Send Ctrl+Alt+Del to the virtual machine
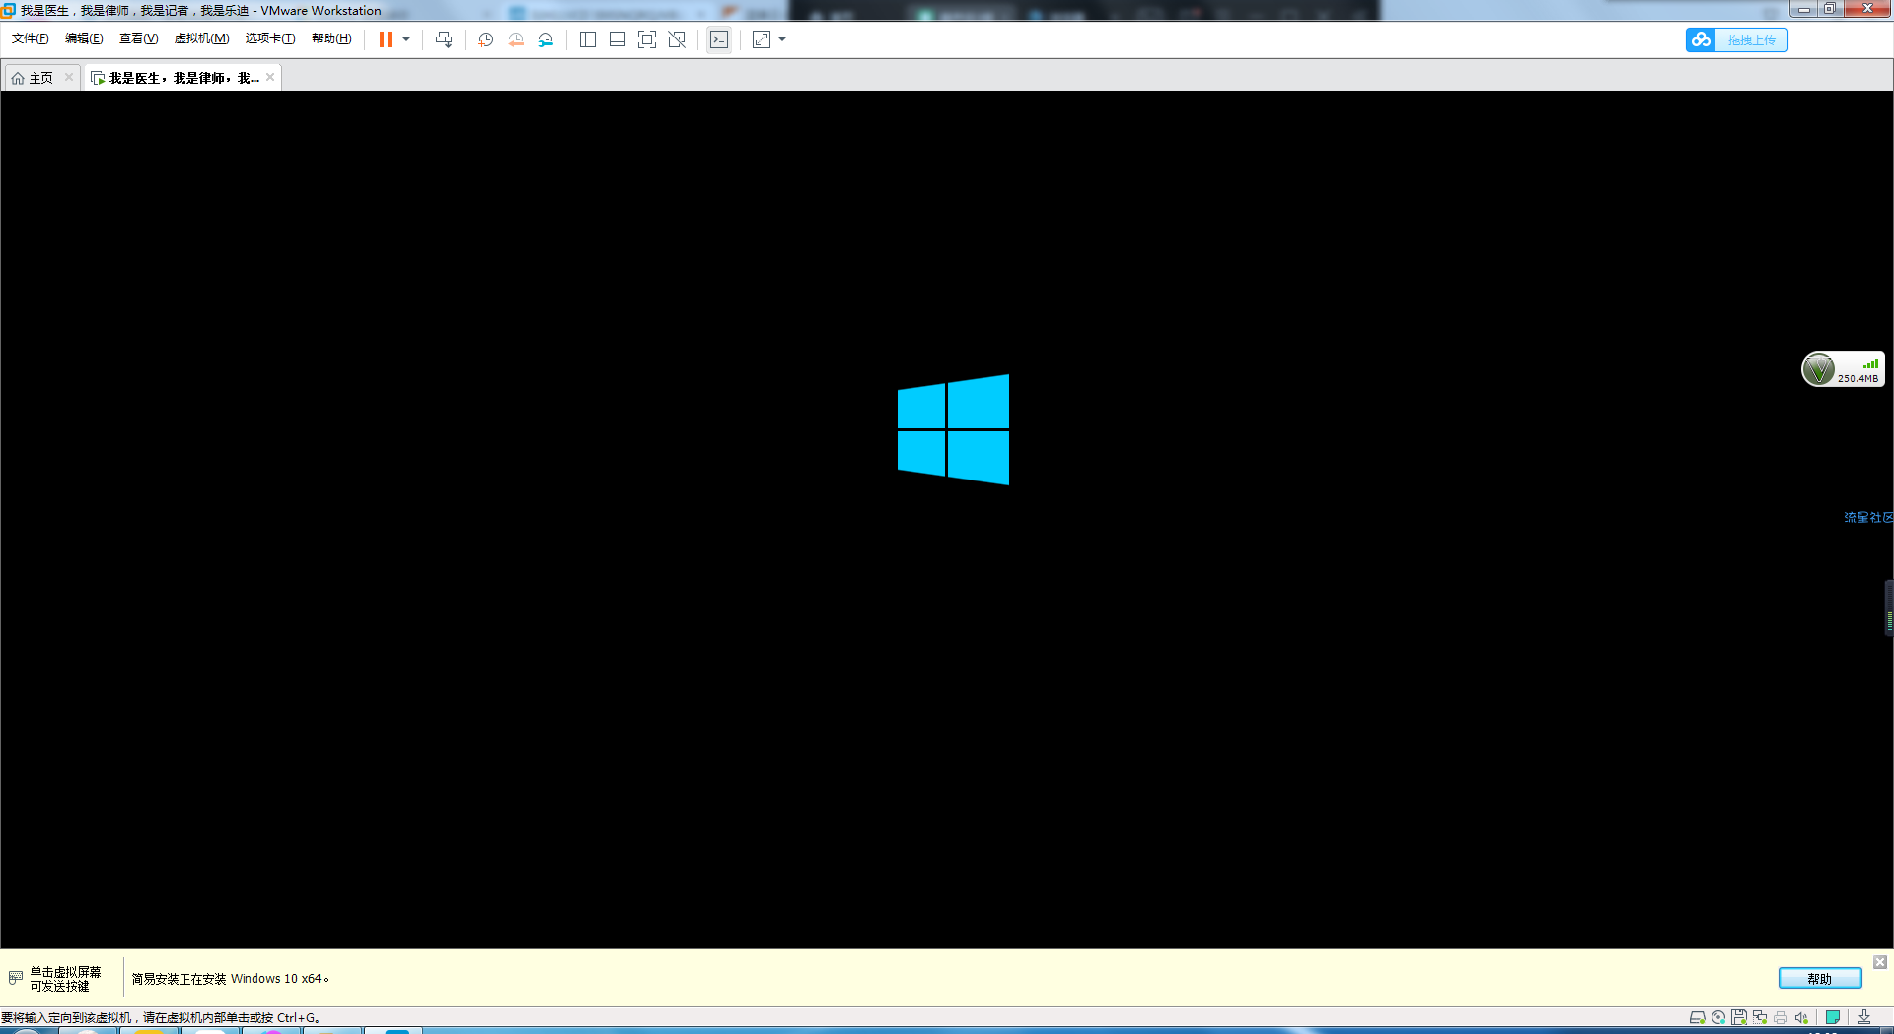The width and height of the screenshot is (1894, 1034). (x=444, y=39)
